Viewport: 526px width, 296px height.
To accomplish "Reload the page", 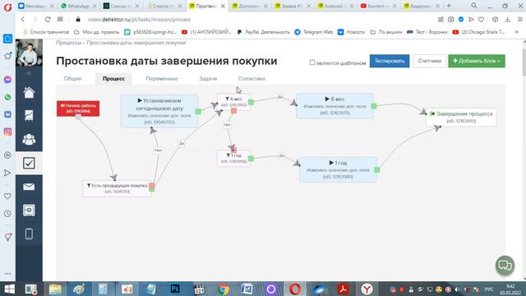I will pos(48,20).
